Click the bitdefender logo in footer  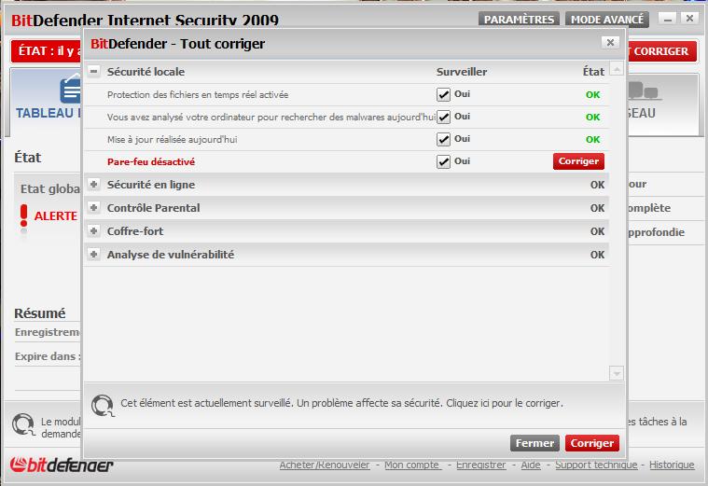(x=61, y=465)
